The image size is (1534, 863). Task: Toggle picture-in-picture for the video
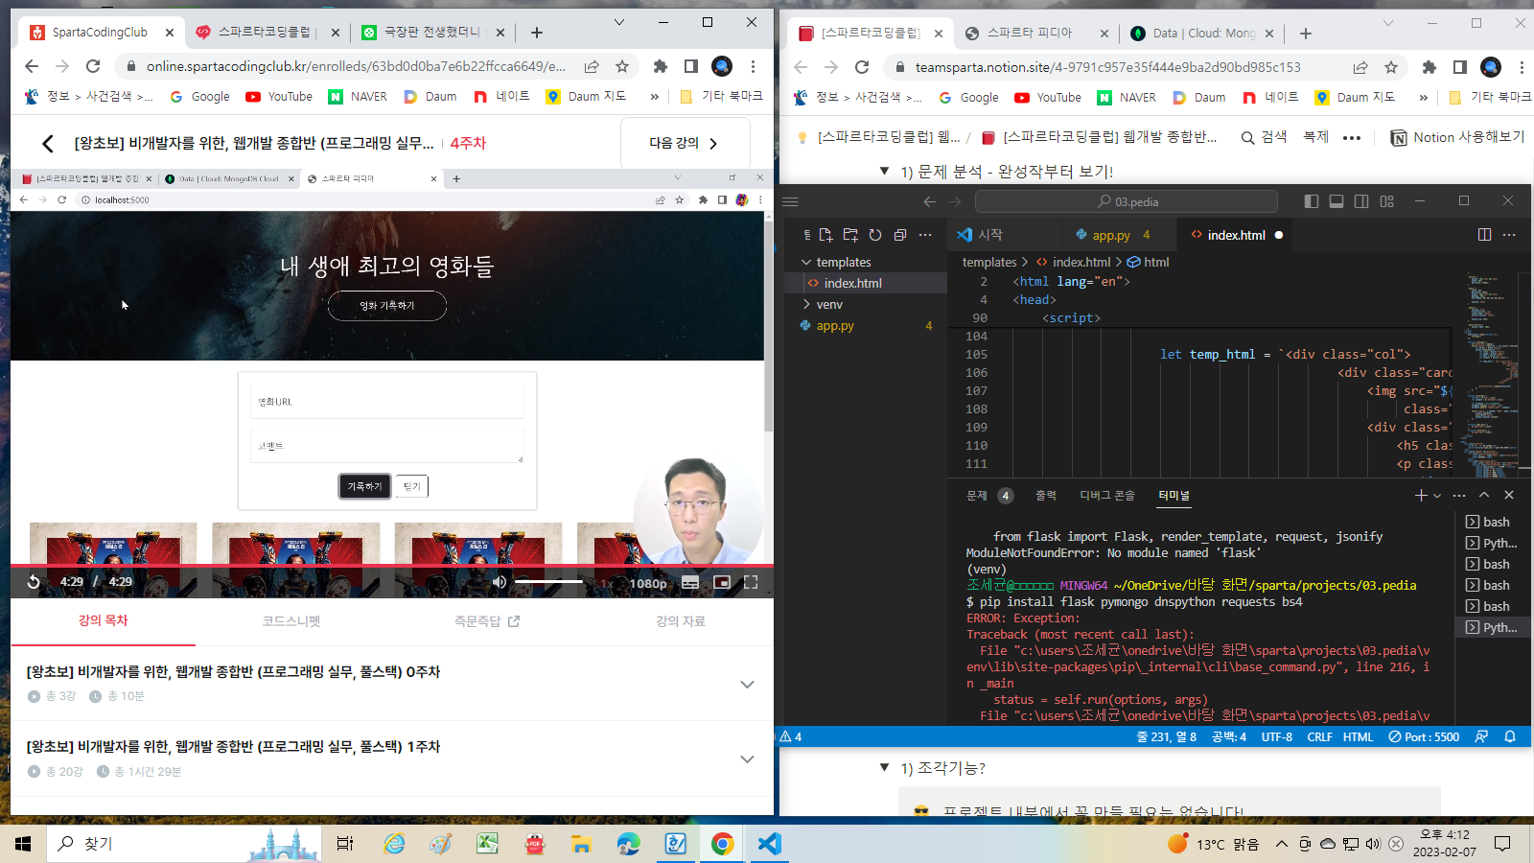tap(722, 582)
